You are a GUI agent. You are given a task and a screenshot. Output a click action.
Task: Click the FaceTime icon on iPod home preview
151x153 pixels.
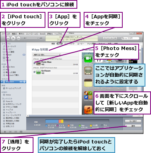tap(88, 58)
